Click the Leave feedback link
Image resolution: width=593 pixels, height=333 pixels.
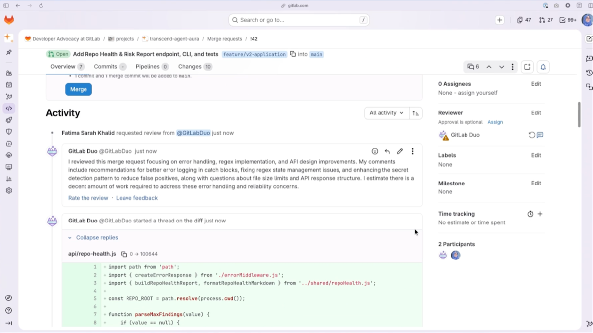[137, 198]
